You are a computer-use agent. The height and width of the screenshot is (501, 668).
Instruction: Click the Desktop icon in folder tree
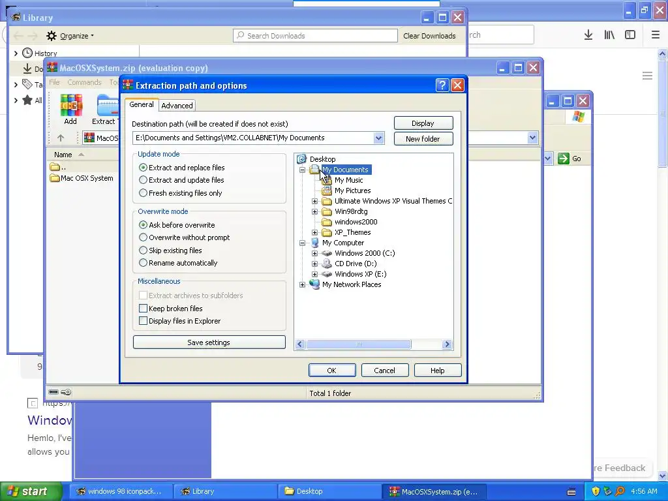pyautogui.click(x=301, y=159)
